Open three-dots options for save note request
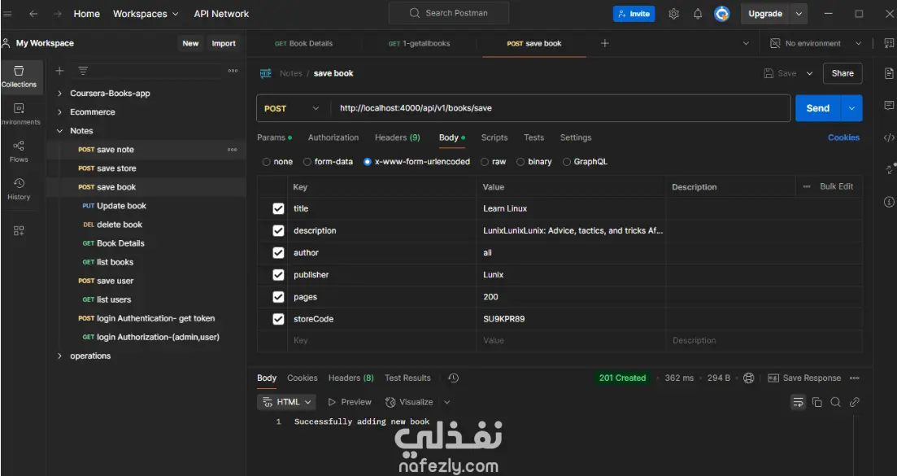This screenshot has height=476, width=897. pyautogui.click(x=233, y=150)
